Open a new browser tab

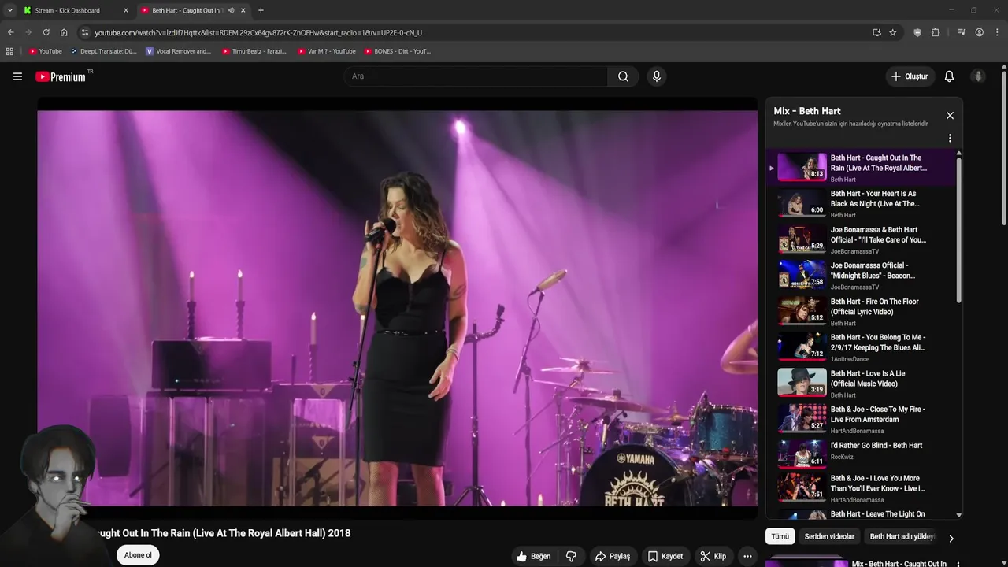coord(261,10)
